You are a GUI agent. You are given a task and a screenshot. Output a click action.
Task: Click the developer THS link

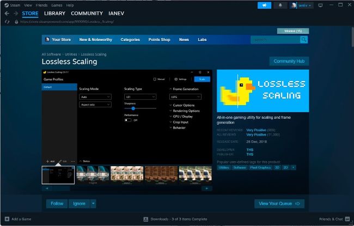click(x=249, y=150)
